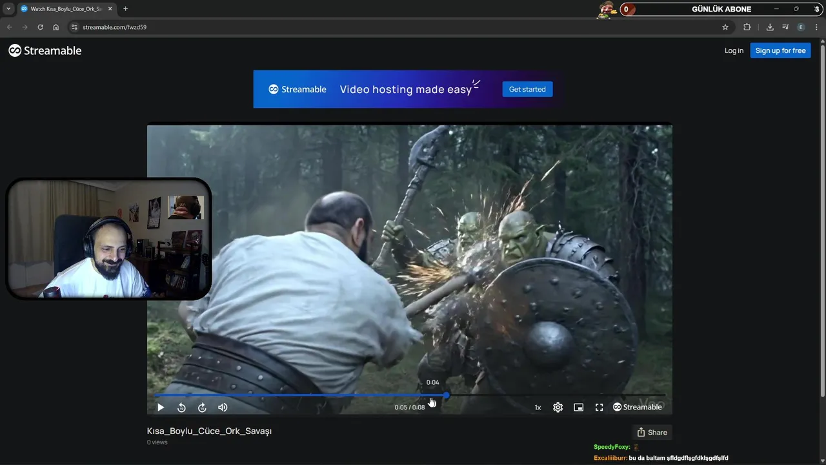Click the forward seconds button
Viewport: 826px width, 465px height.
coord(202,408)
